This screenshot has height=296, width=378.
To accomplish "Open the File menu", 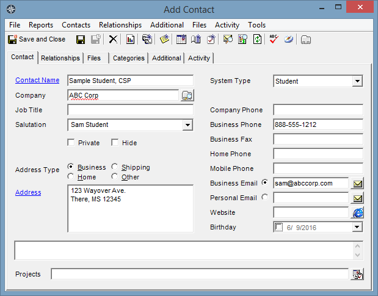I will click(x=15, y=25).
